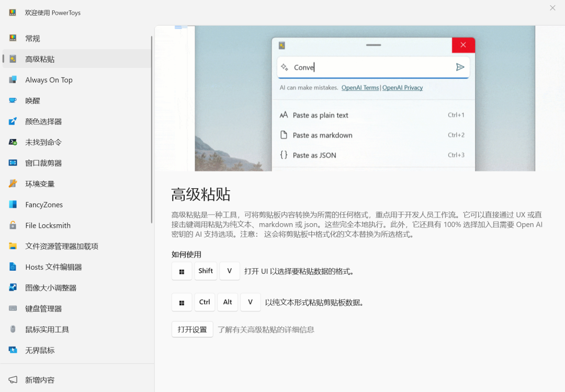Click the sidebar vertical scrollbar
The height and width of the screenshot is (392, 565).
[x=152, y=130]
